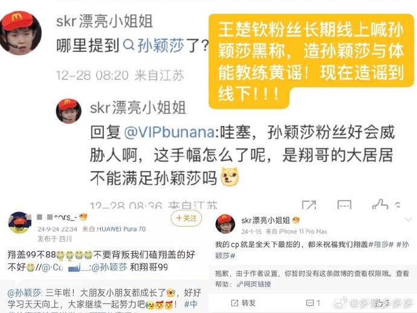Open the bottom-left poster's avatar
Image resolution: width=417 pixels, height=313 pixels.
[x=19, y=222]
